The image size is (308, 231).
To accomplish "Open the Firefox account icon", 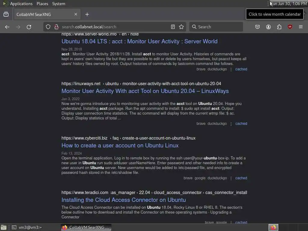I will [x=268, y=27].
